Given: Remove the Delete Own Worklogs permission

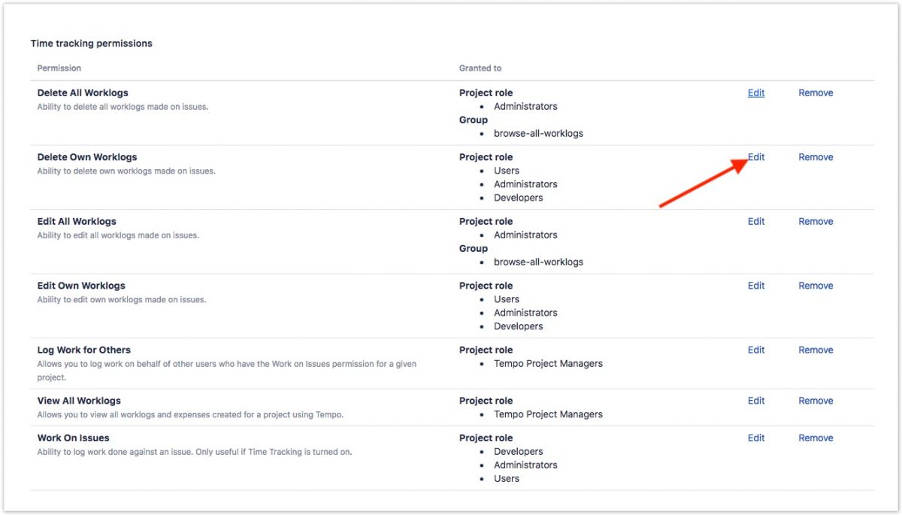Looking at the screenshot, I should pyautogui.click(x=816, y=157).
